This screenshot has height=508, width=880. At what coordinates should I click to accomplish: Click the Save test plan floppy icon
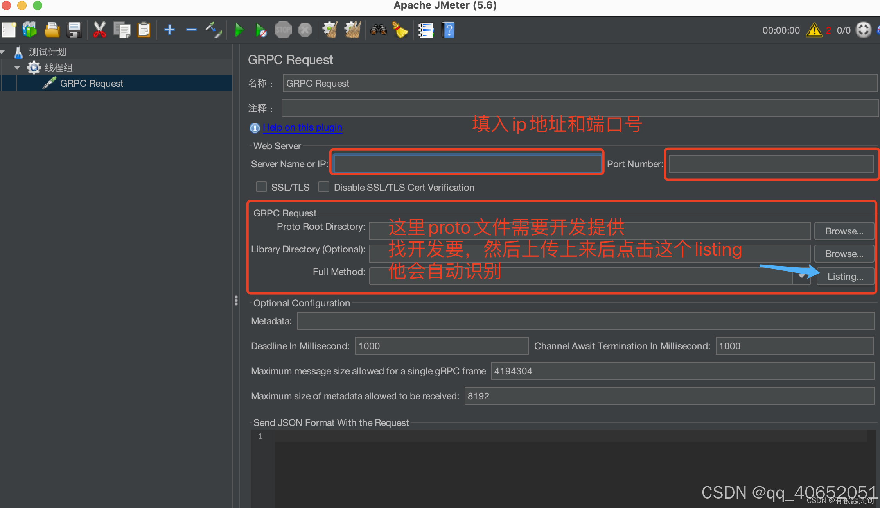pyautogui.click(x=74, y=30)
